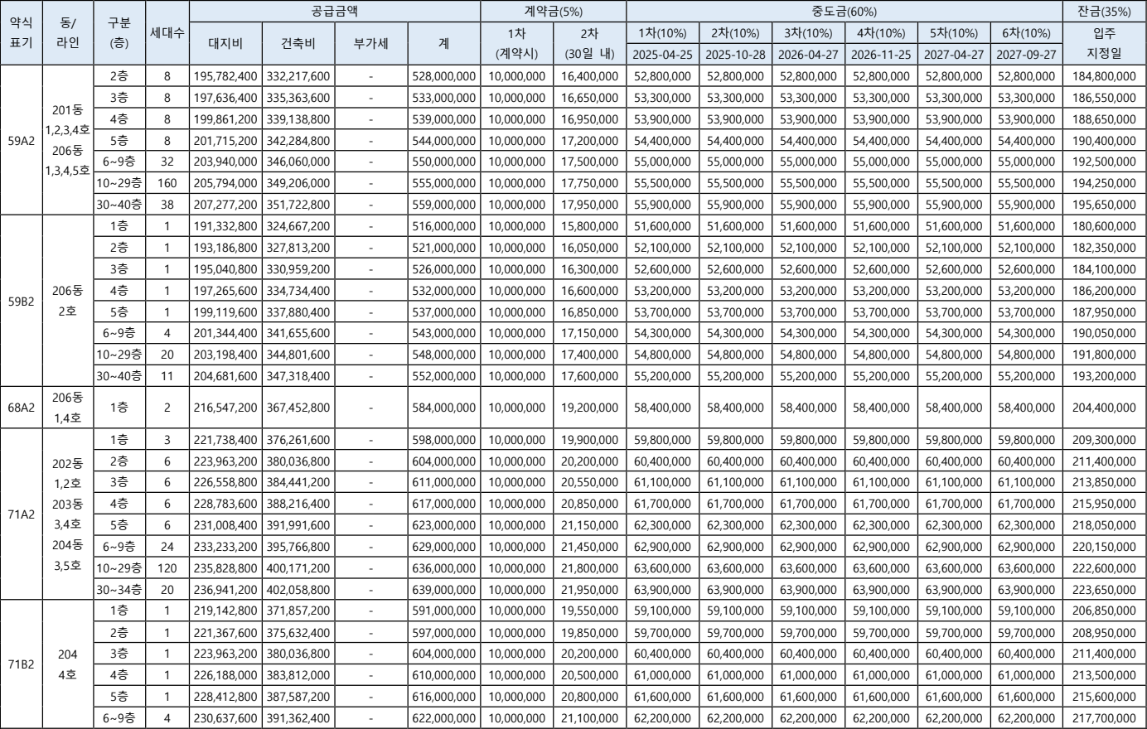Select the 잔금(35%) header cell
Screen dimensions: 1147x729
pyautogui.click(x=1104, y=12)
